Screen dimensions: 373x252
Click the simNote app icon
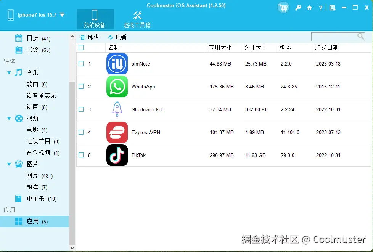coord(117,64)
